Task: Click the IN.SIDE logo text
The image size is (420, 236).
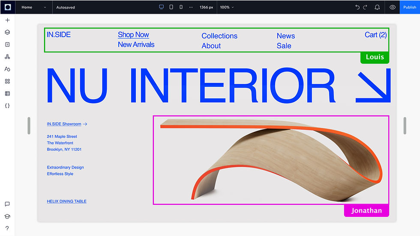Action: click(x=59, y=35)
